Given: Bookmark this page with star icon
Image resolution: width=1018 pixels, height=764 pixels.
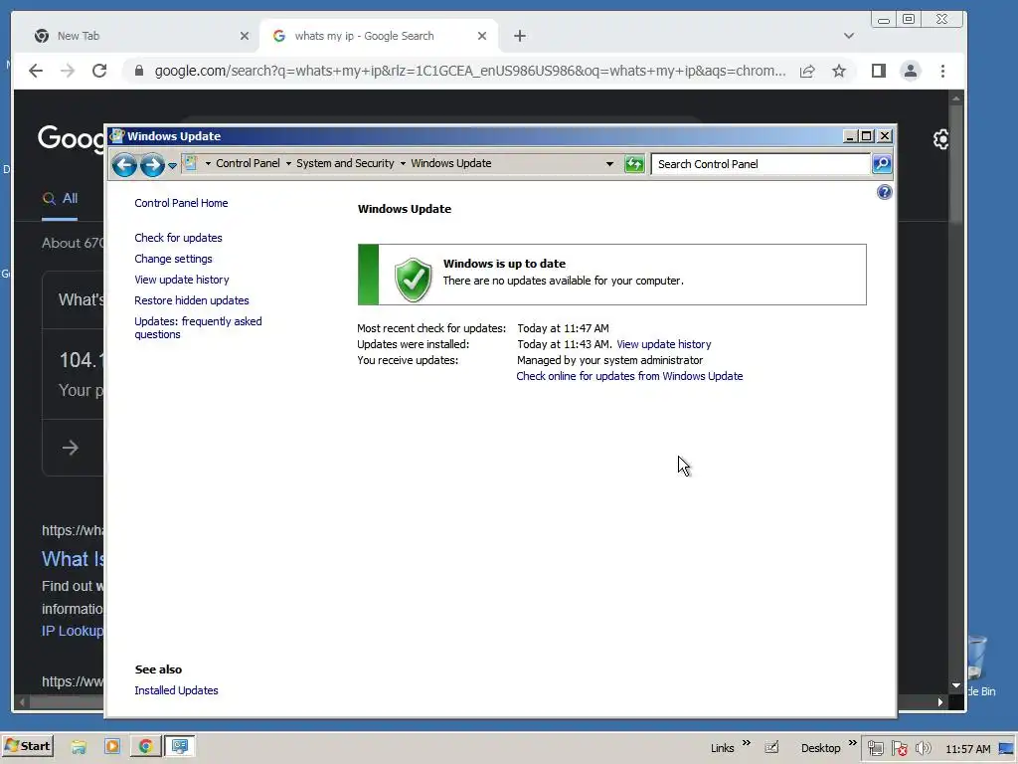Looking at the screenshot, I should tap(839, 71).
